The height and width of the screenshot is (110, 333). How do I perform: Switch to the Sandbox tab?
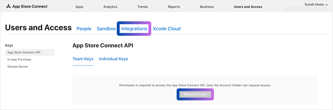click(x=106, y=29)
